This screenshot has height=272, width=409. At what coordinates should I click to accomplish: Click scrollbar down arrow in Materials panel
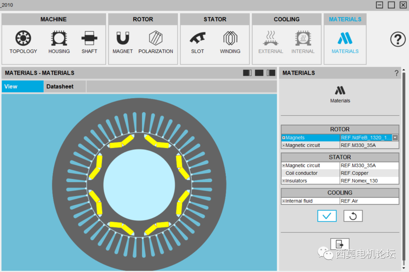coord(404,268)
